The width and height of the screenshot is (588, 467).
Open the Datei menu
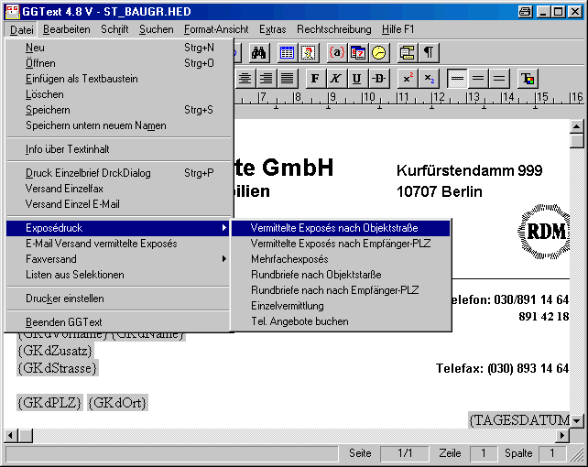coord(21,29)
